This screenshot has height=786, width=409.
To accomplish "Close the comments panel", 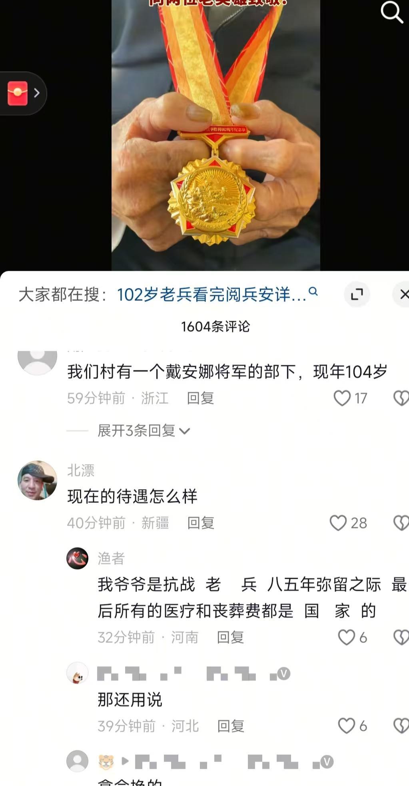I will pos(403,294).
